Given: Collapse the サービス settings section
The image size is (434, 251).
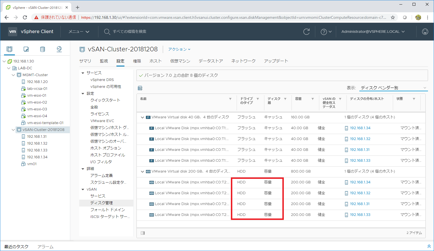Looking at the screenshot, I should [x=83, y=73].
